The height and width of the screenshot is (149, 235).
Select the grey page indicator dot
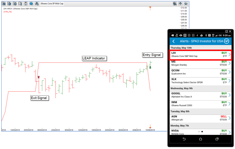pos(199,132)
